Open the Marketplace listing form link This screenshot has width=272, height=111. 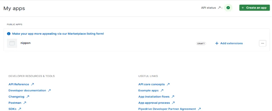pyautogui.click(x=58, y=34)
